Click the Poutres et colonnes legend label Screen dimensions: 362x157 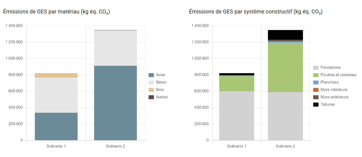(338, 75)
